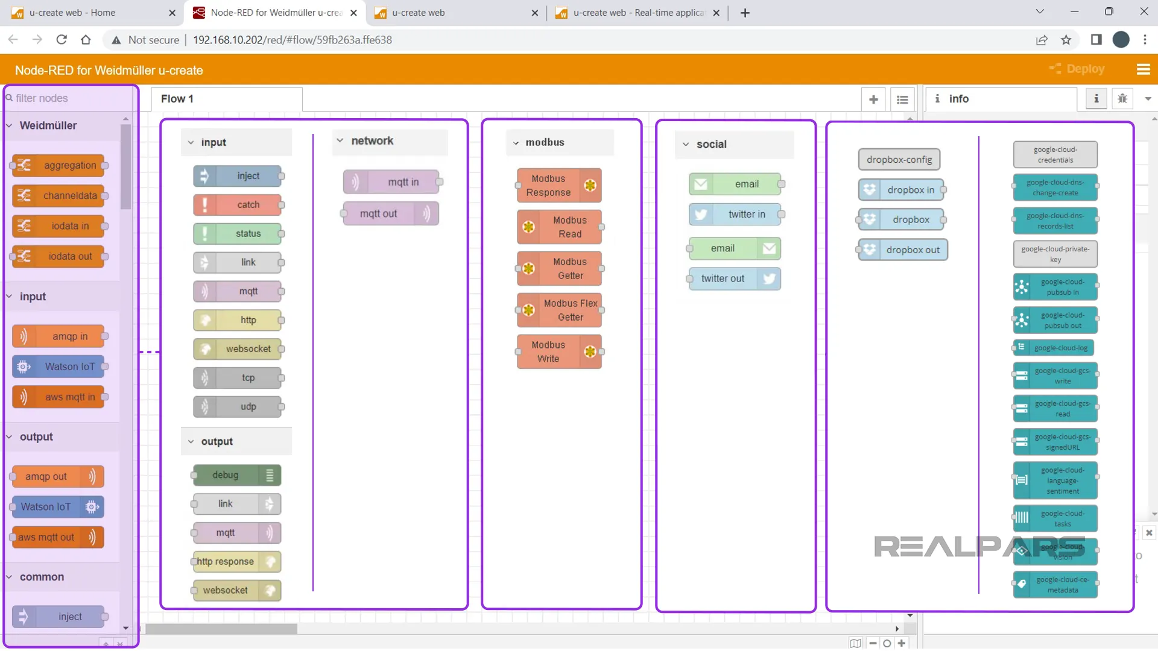The height and width of the screenshot is (651, 1158).
Task: Add a new flow tab
Action: pos(873,99)
